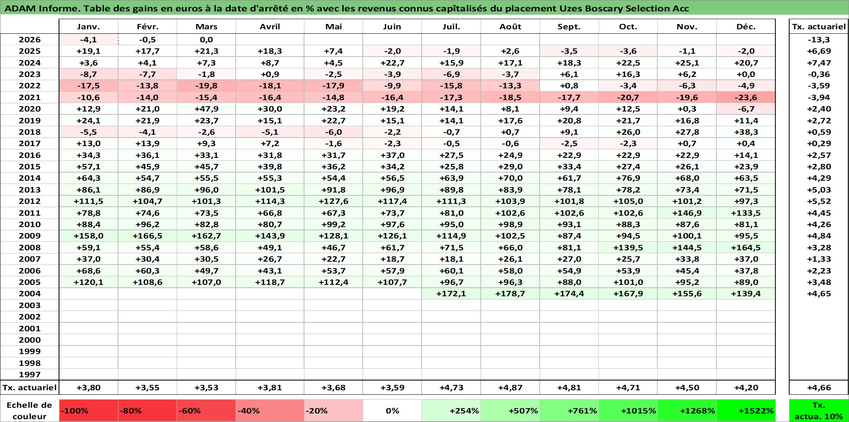849x422 pixels.
Task: Select the 2012 row label
Action: (30, 201)
